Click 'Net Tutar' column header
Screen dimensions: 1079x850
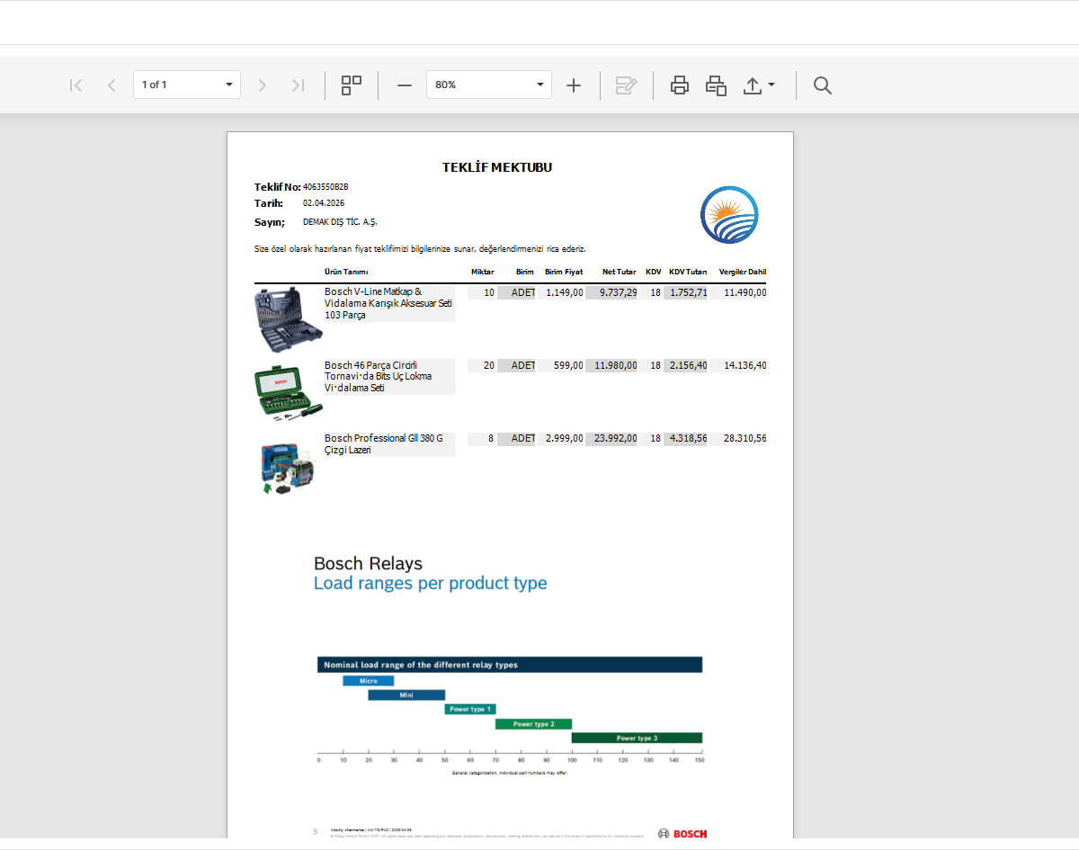click(620, 272)
